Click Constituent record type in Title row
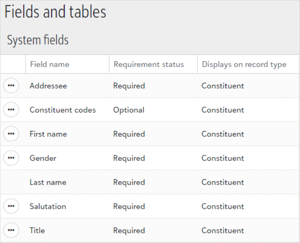This screenshot has width=300, height=243. 223,230
